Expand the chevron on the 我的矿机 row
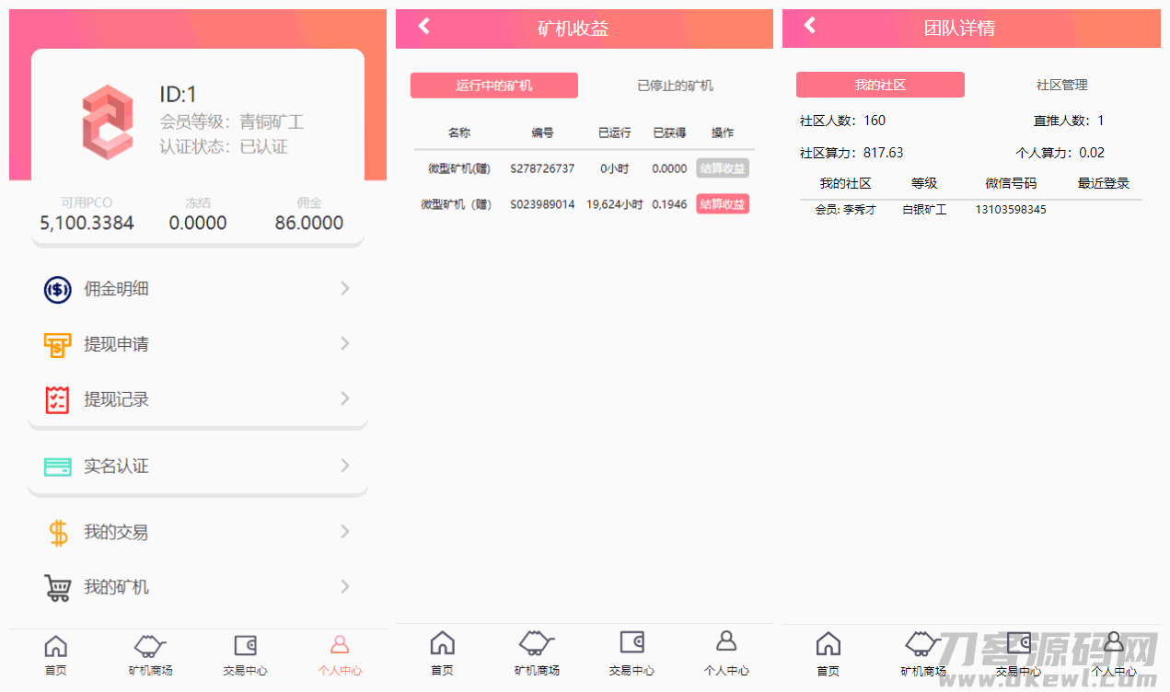Viewport: 1170px width, 692px height. click(x=345, y=586)
